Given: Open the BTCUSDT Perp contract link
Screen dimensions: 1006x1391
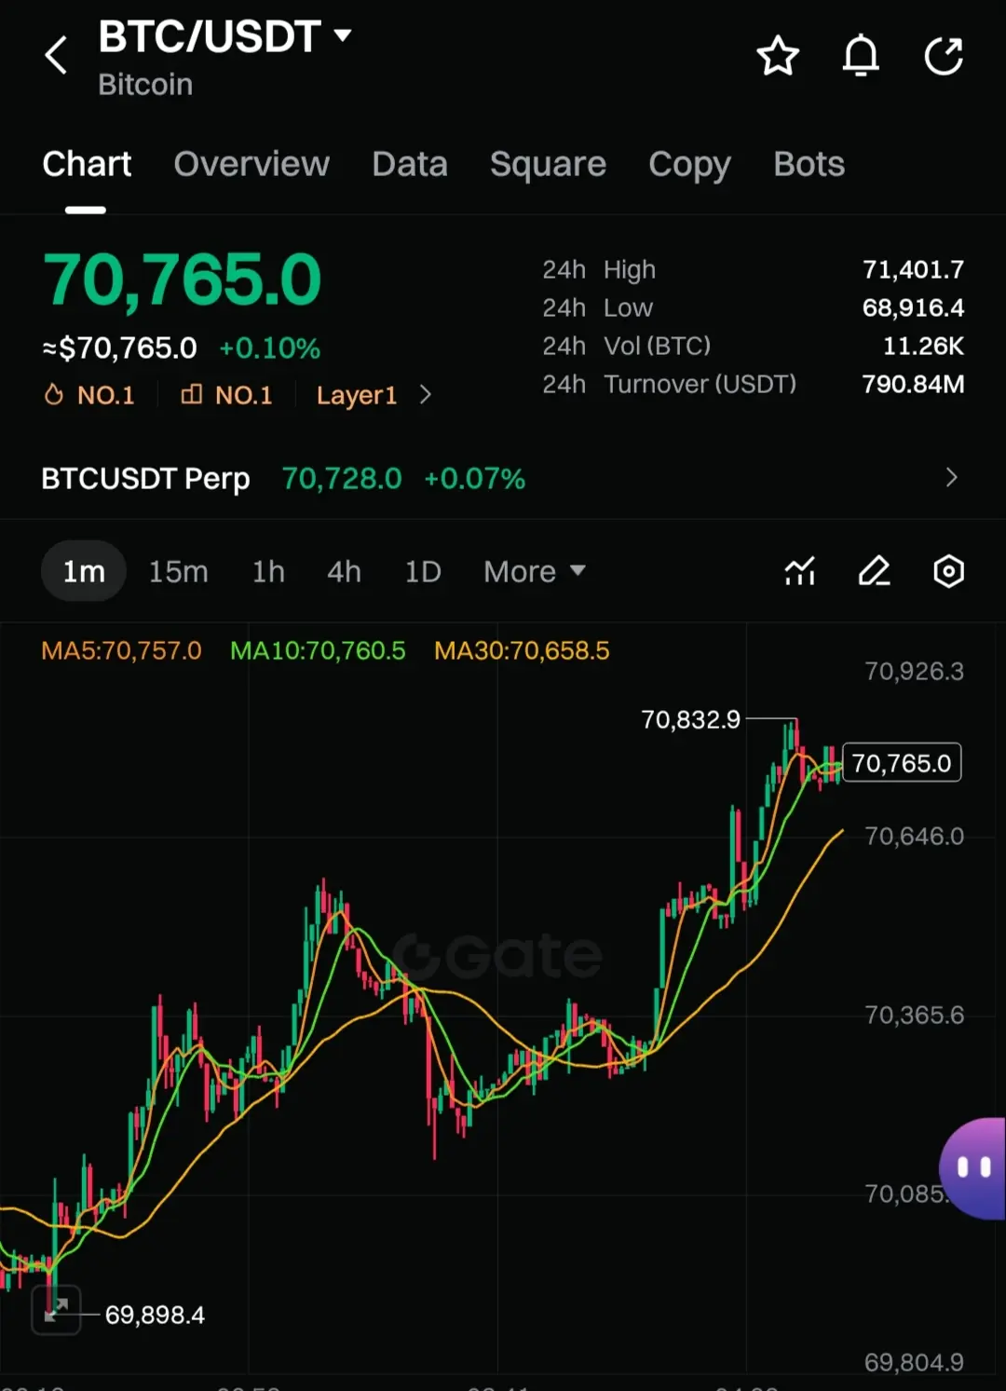Looking at the screenshot, I should point(145,479).
